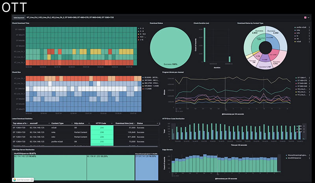Select the 211.81.141.28 blue treemap block
This screenshot has height=183, width=315.
pyautogui.click(x=147, y=165)
